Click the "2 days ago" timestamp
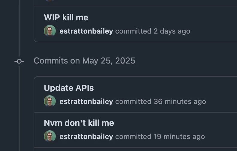The width and height of the screenshot is (237, 151). tap(172, 31)
